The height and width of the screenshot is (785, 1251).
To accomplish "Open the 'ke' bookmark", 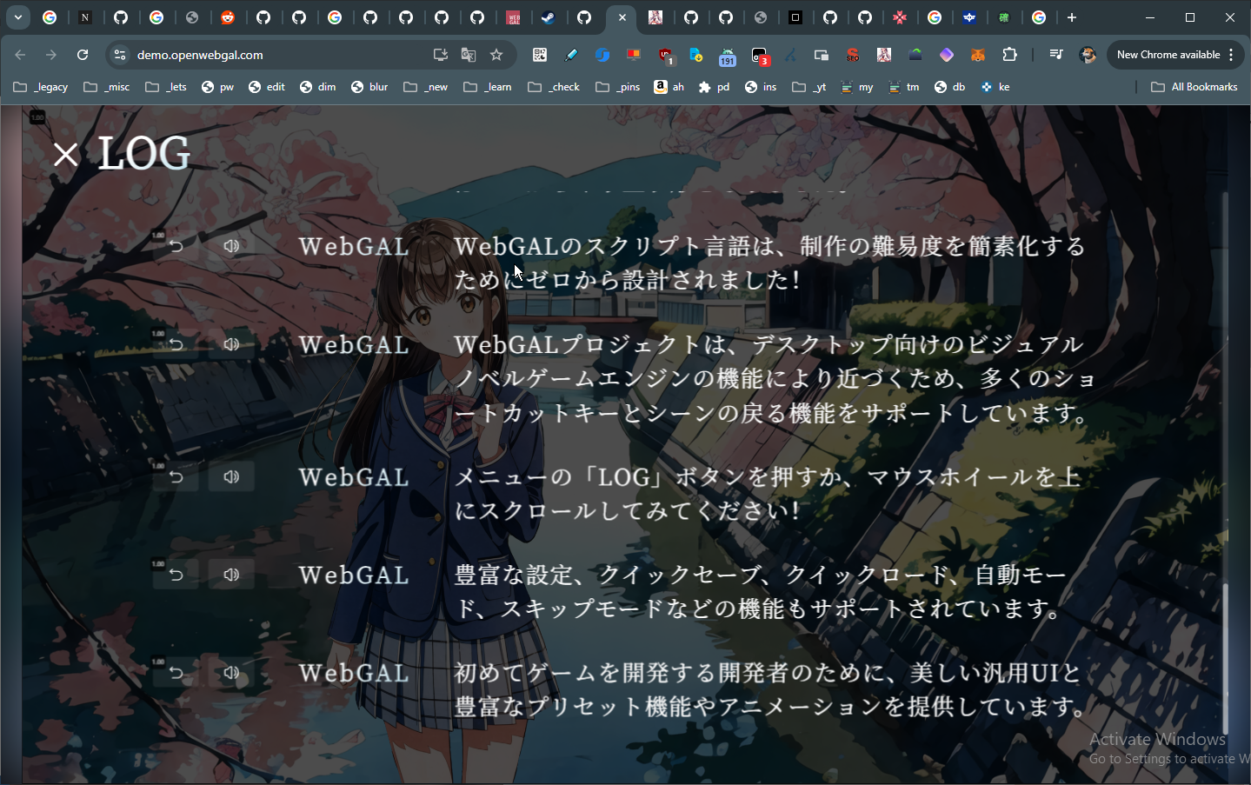I will (995, 87).
